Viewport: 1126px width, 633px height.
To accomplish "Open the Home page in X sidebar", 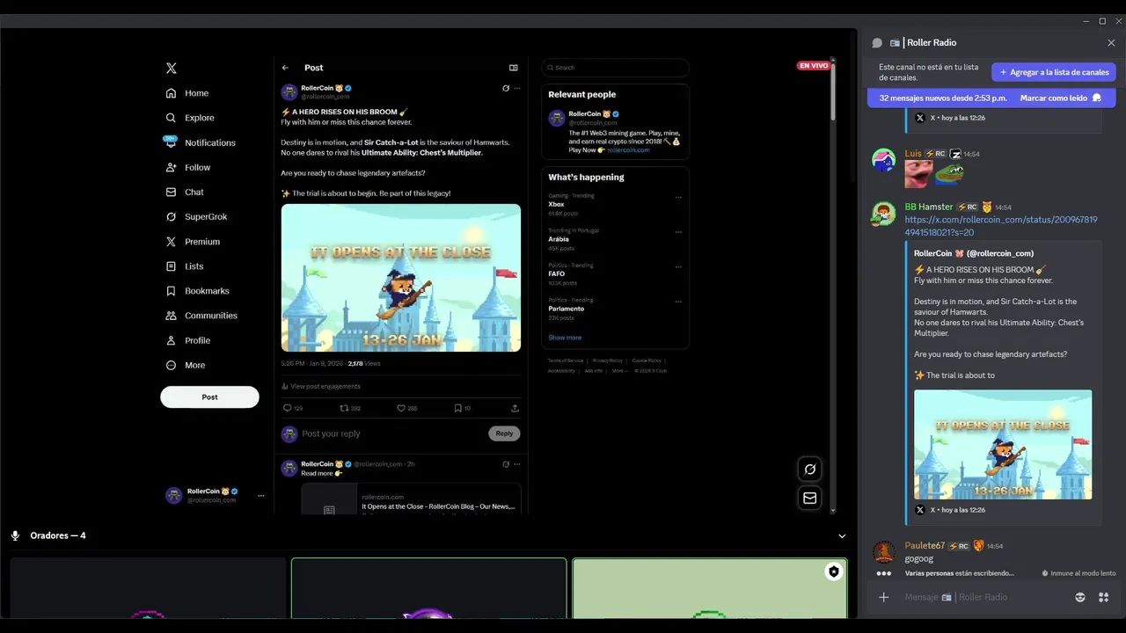I will (x=187, y=93).
